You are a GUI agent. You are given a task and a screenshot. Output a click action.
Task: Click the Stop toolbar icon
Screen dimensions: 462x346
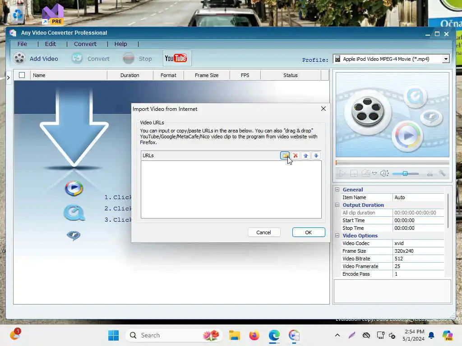pos(129,58)
